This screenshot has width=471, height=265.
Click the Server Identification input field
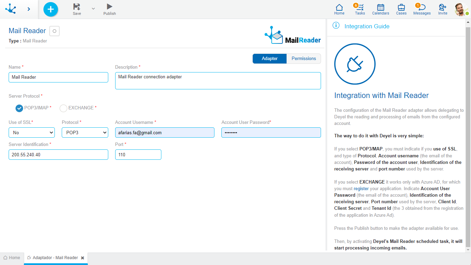pos(58,155)
